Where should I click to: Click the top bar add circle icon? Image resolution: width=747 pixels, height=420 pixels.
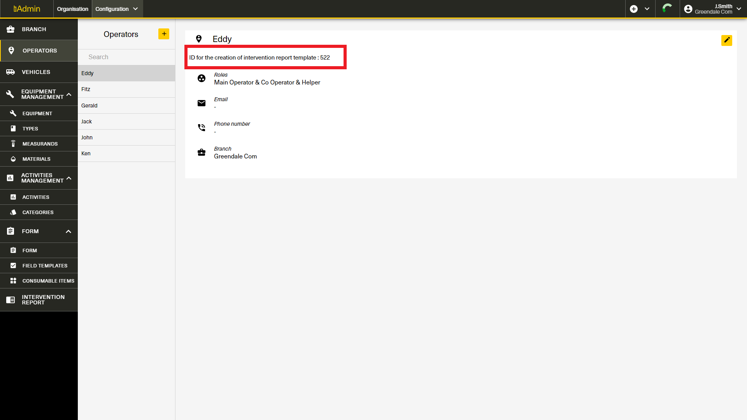[x=634, y=9]
